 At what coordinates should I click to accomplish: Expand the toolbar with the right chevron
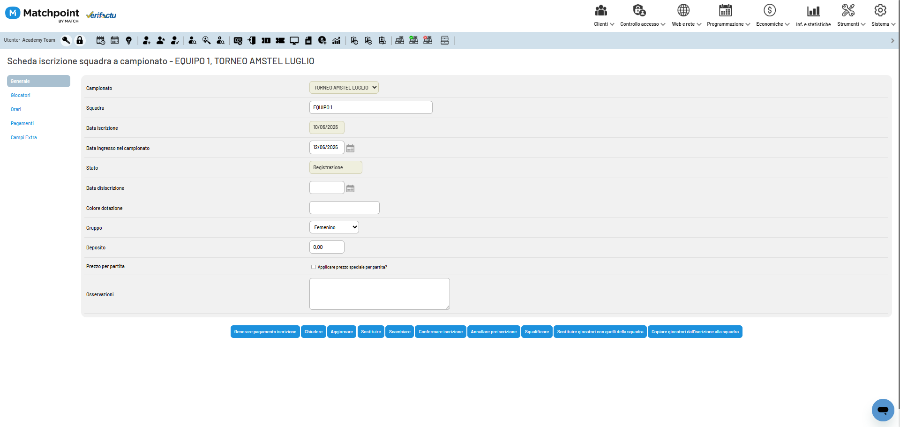pyautogui.click(x=892, y=41)
